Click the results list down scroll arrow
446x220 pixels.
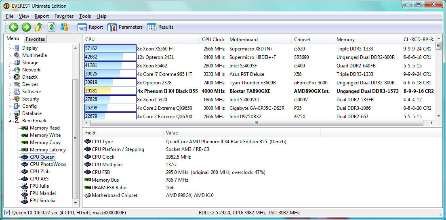pyautogui.click(x=438, y=116)
